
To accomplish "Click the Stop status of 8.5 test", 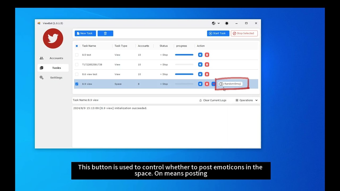I will (x=164, y=55).
